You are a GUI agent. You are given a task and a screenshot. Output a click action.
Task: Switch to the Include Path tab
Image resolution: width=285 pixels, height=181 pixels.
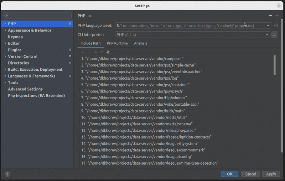[x=90, y=43]
